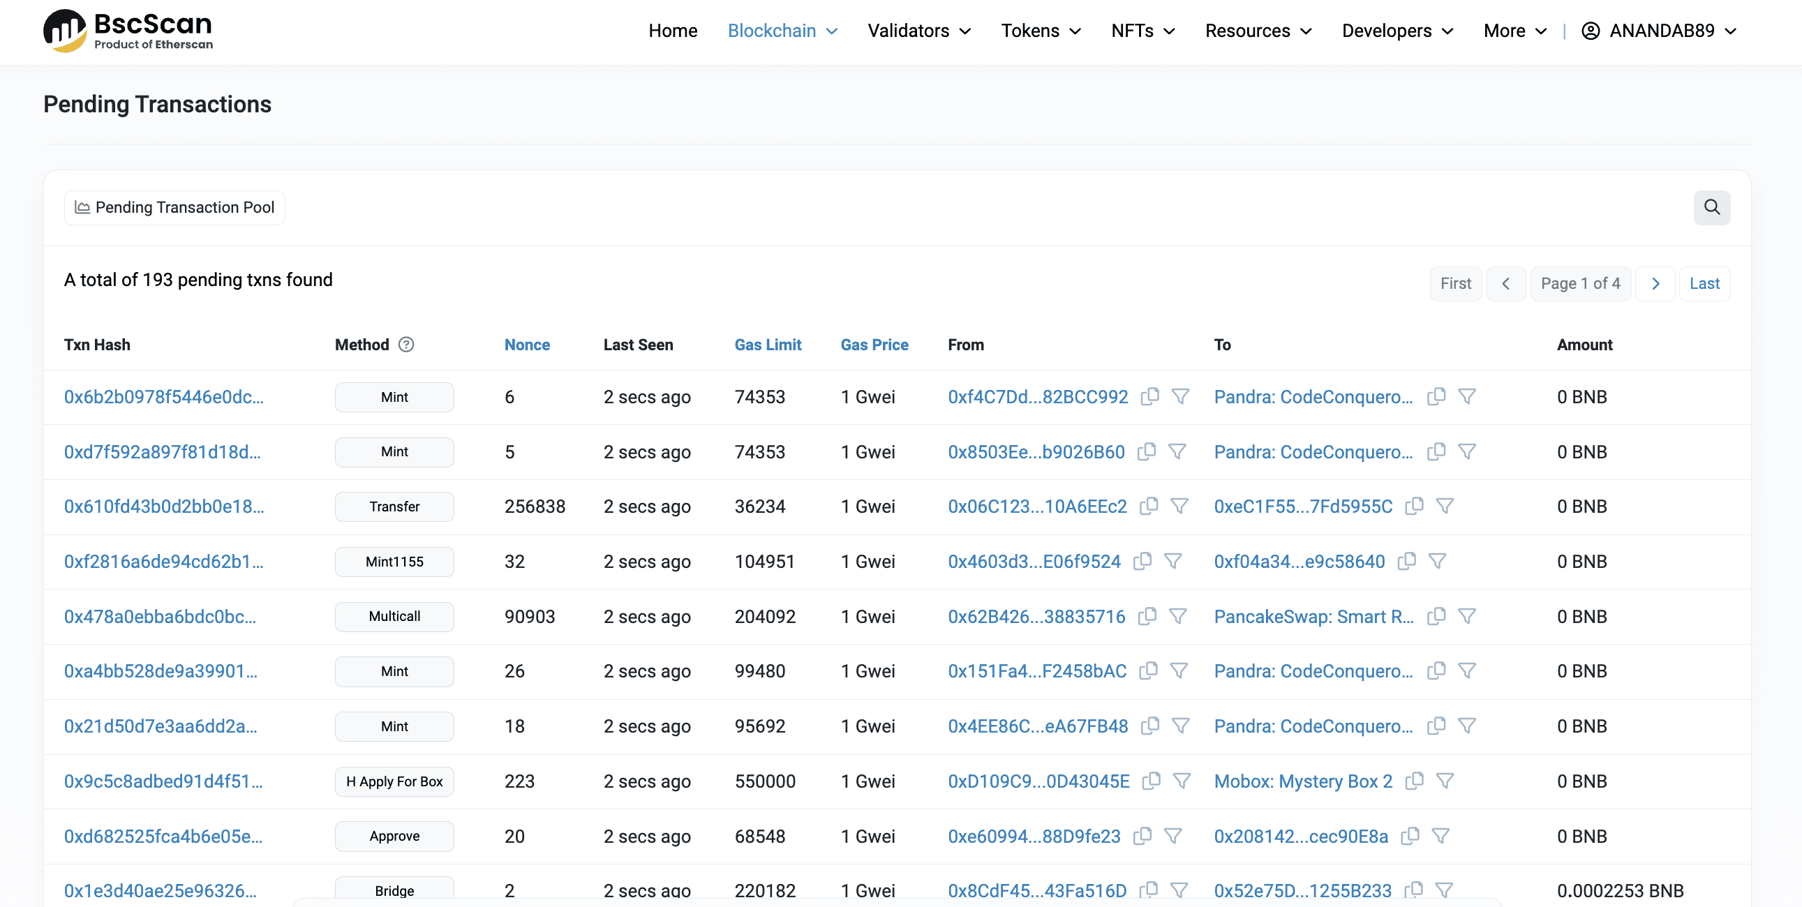Filter by 0xf04a34...e9c58640 recipient address
The width and height of the screenshot is (1802, 907).
[1437, 561]
